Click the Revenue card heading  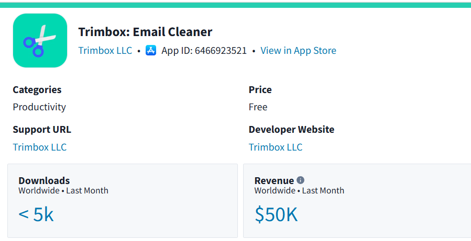274,180
